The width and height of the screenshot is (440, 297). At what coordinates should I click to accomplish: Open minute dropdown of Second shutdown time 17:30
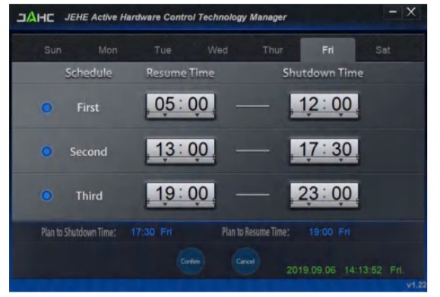coord(340,160)
